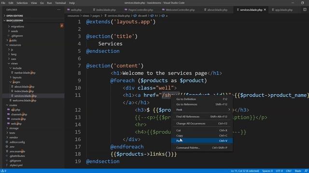
Task: Open about.blade.php in explorer tree
Action: pyautogui.click(x=24, y=86)
